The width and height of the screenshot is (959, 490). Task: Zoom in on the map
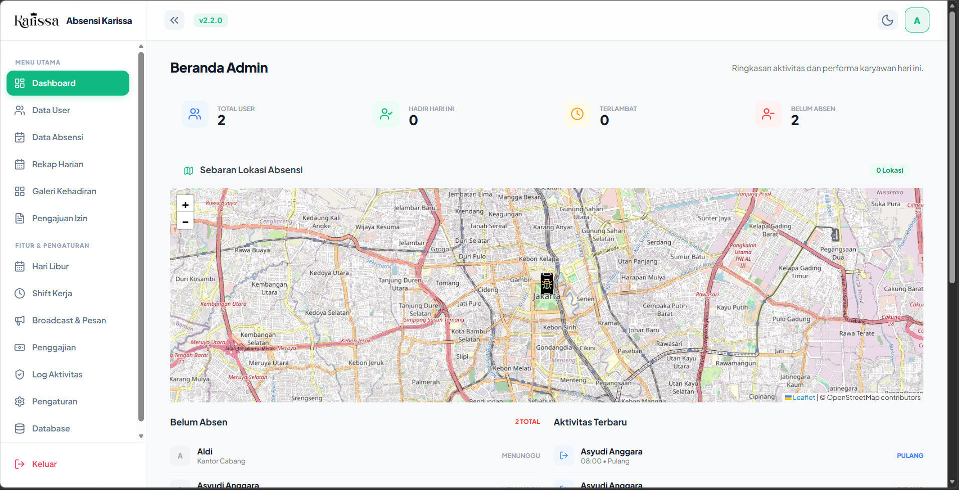pyautogui.click(x=185, y=204)
